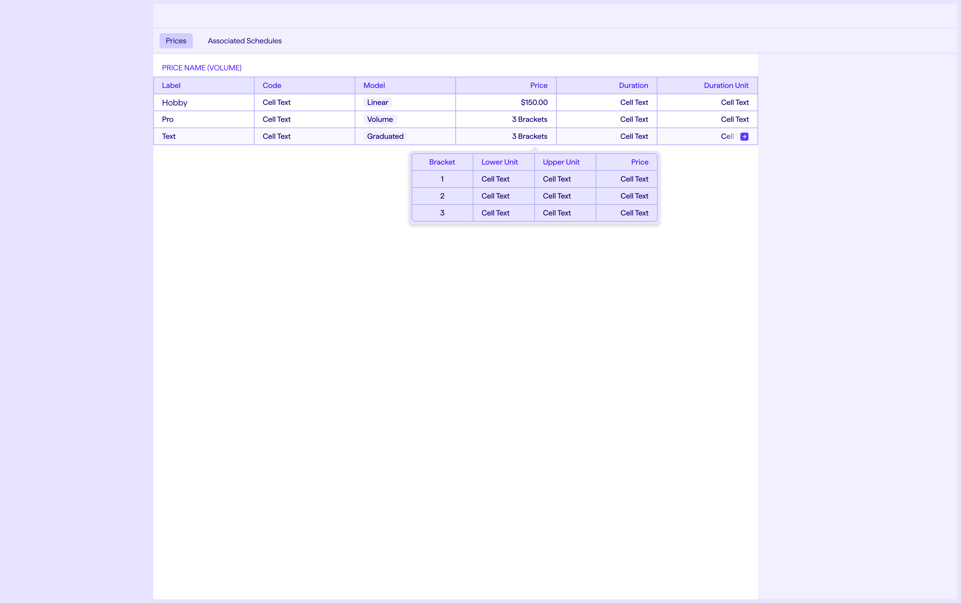Switch to the Prices tab

click(x=176, y=41)
